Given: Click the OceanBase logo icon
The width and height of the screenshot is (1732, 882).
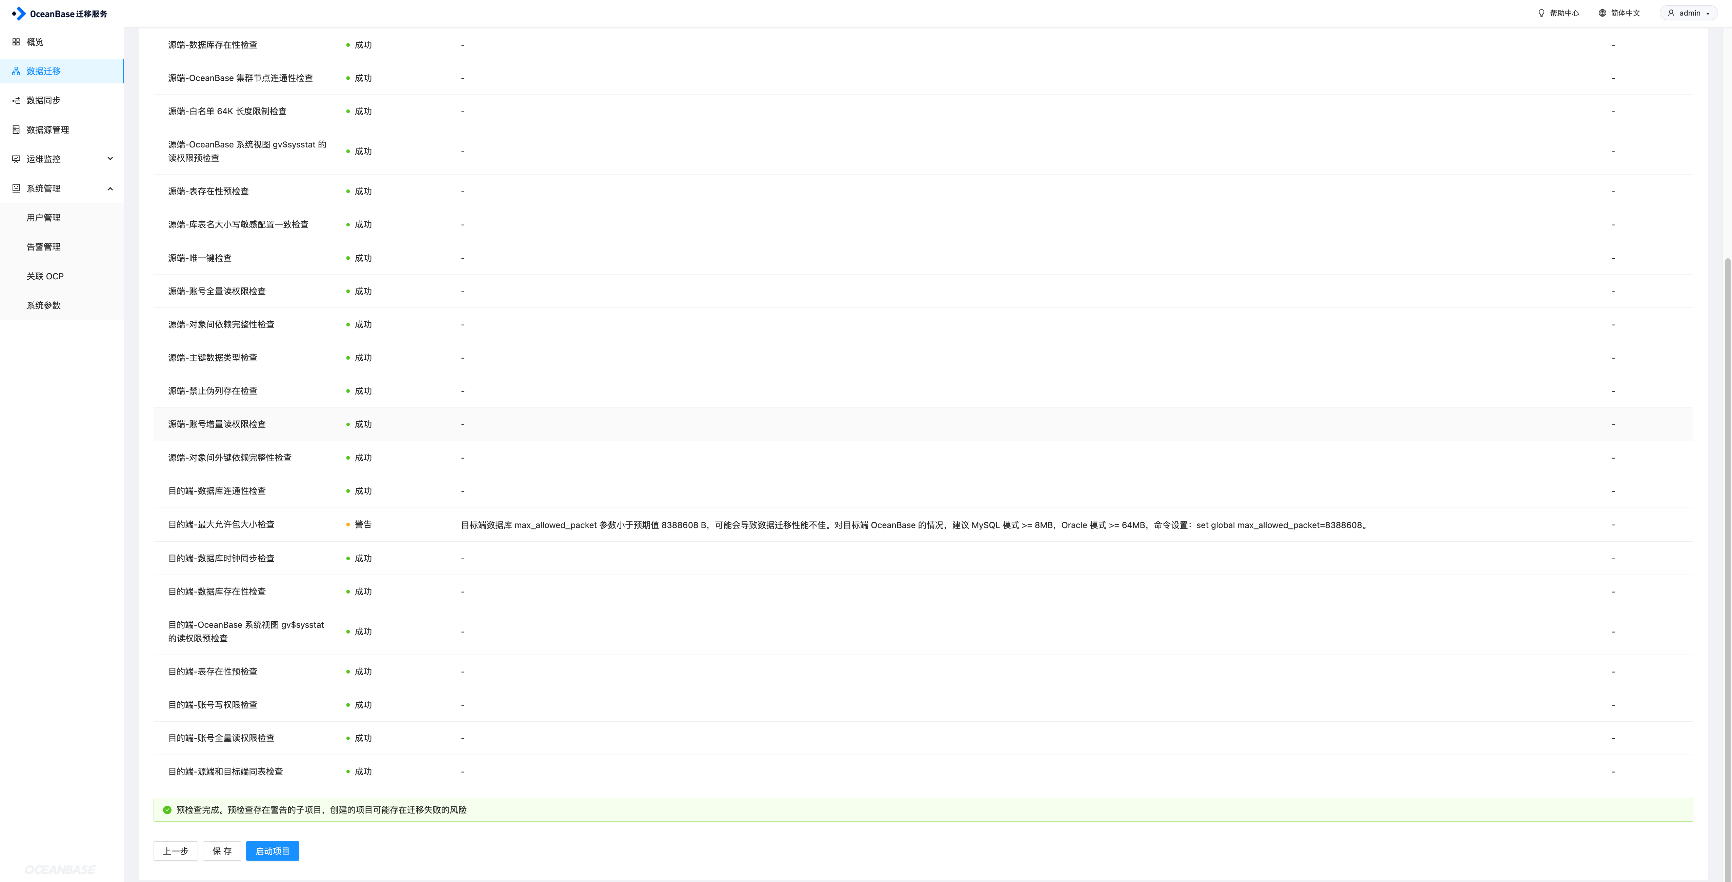Looking at the screenshot, I should coord(19,14).
